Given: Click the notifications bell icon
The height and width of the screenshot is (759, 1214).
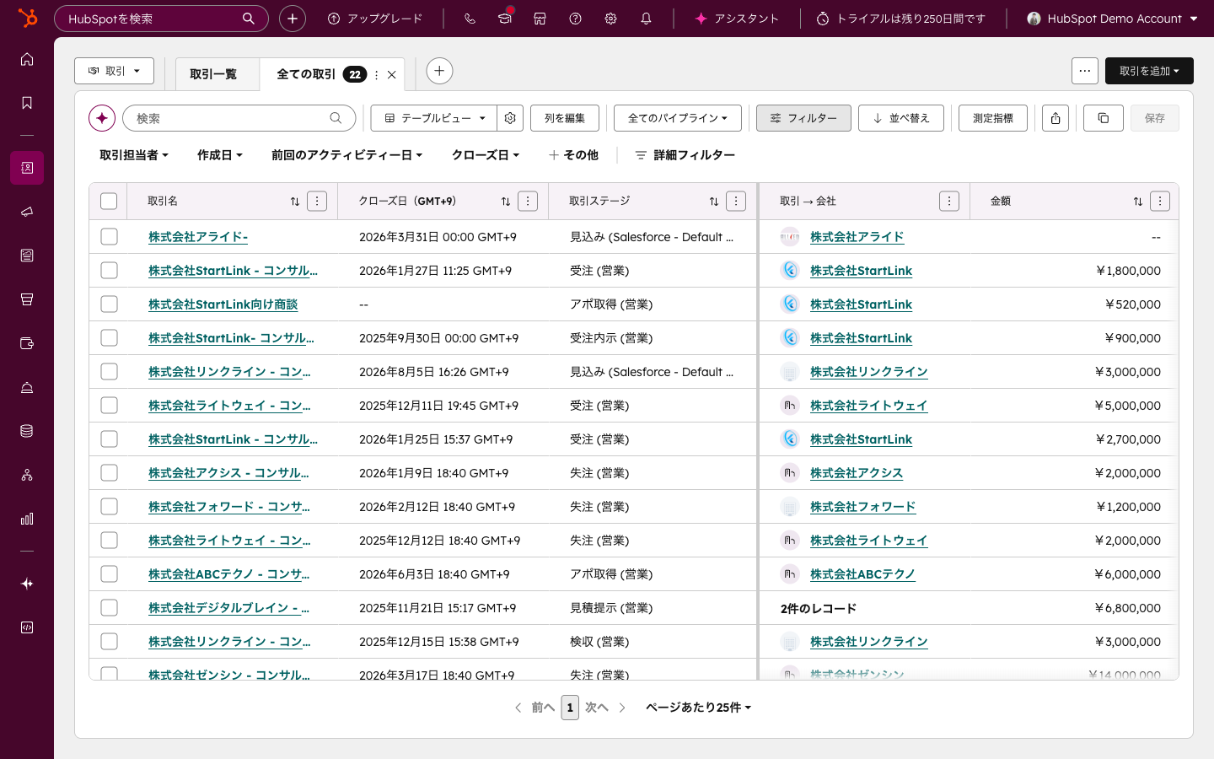Looking at the screenshot, I should pos(646,19).
